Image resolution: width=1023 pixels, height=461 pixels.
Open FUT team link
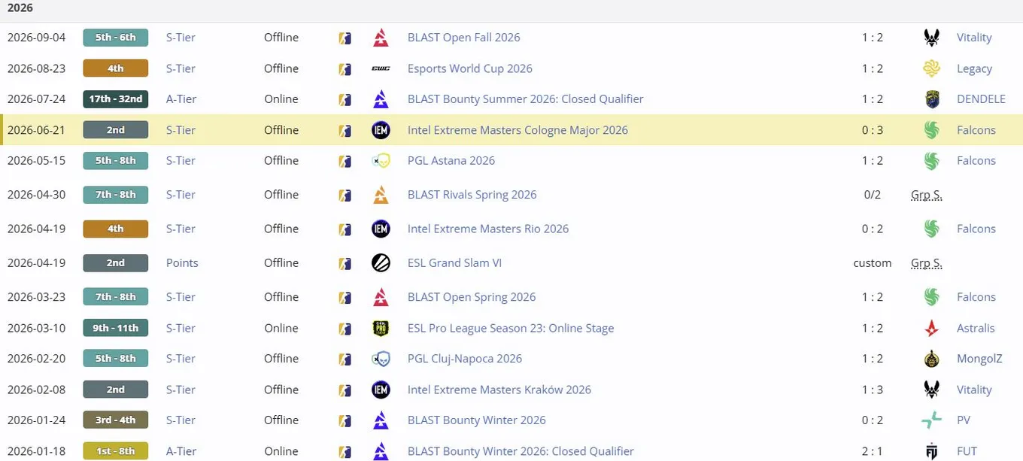[x=967, y=451]
